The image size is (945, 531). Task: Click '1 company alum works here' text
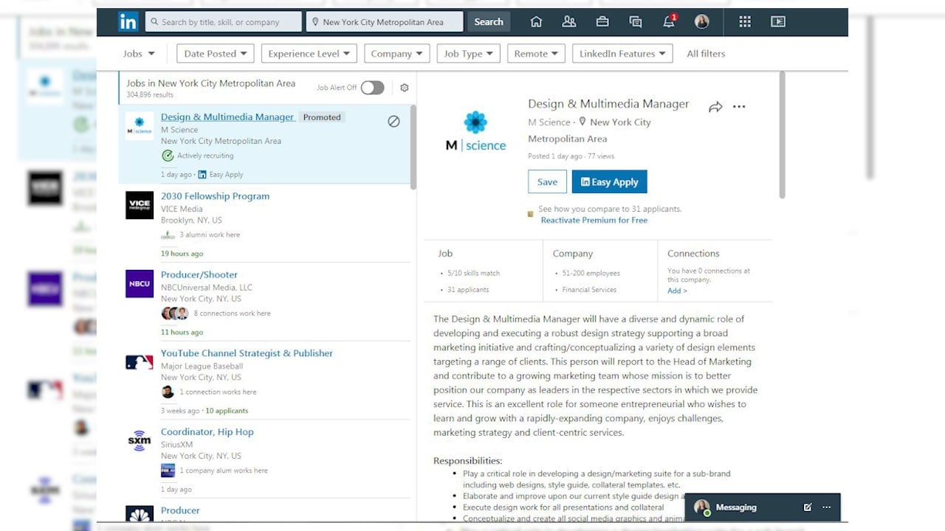[x=224, y=471]
